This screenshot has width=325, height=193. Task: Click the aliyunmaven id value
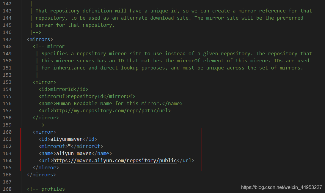tap(66, 139)
